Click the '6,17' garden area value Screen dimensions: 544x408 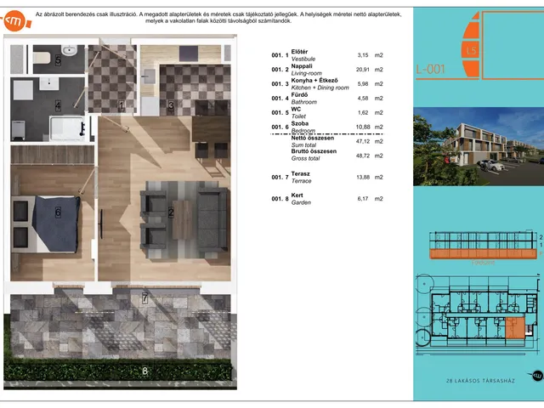point(363,199)
